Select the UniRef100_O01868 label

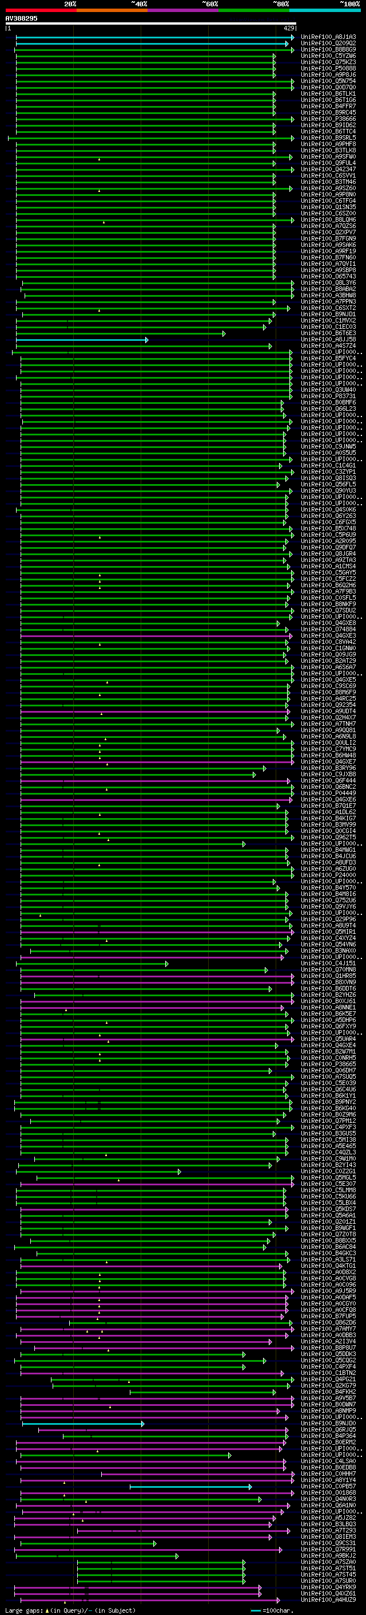point(328,1493)
